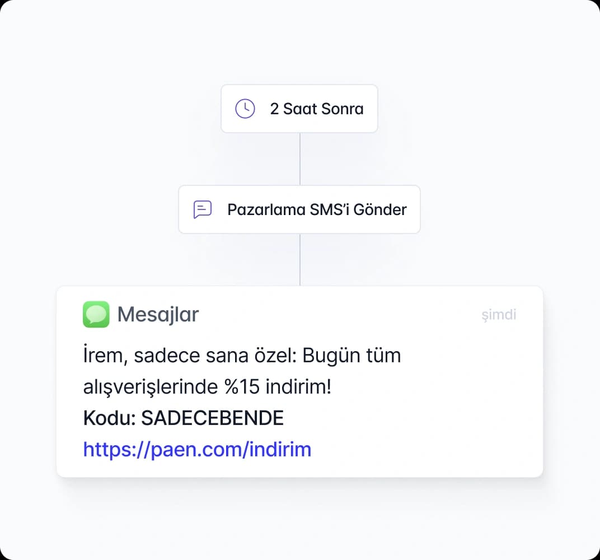Image resolution: width=600 pixels, height=560 pixels.
Task: Click the "Kodu:" label
Action: click(109, 418)
